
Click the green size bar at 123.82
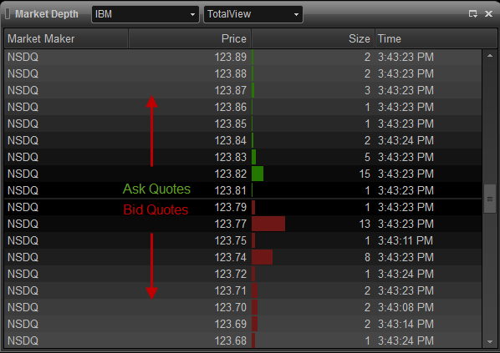[258, 174]
